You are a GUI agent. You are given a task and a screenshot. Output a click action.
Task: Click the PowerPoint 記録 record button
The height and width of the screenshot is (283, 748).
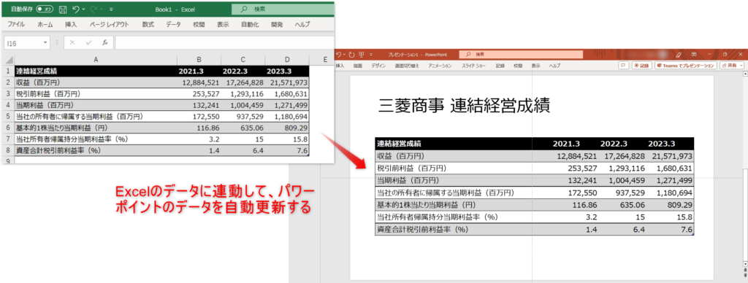(x=641, y=66)
